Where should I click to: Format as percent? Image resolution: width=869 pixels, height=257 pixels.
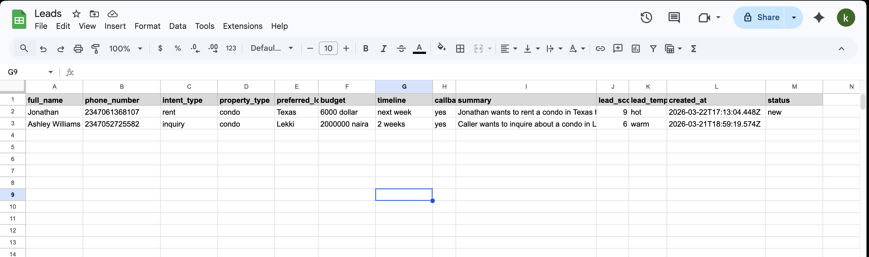(178, 49)
